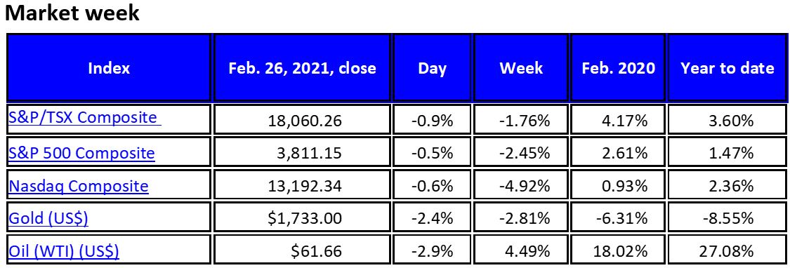Open the Nasdaq Composite link
Screen dimensions: 790x268
click(x=79, y=185)
